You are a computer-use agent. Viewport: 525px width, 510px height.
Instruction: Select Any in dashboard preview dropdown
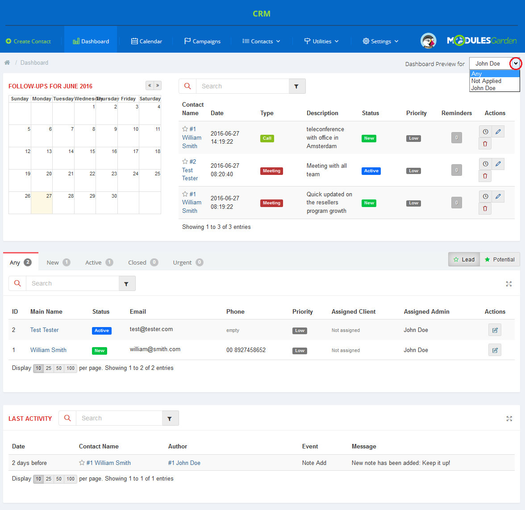495,74
